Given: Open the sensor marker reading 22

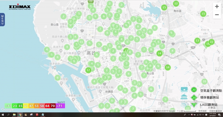Looking at the screenshot, I should pos(212,42).
